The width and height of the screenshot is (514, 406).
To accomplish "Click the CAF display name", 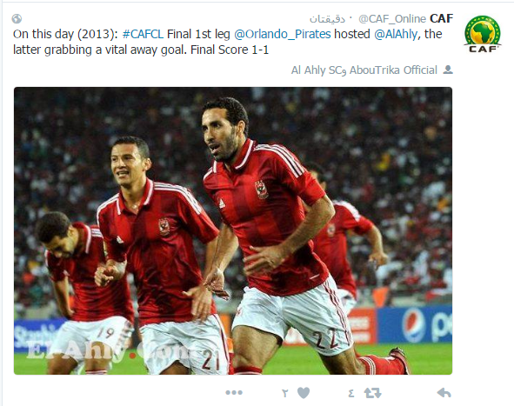I will [441, 18].
